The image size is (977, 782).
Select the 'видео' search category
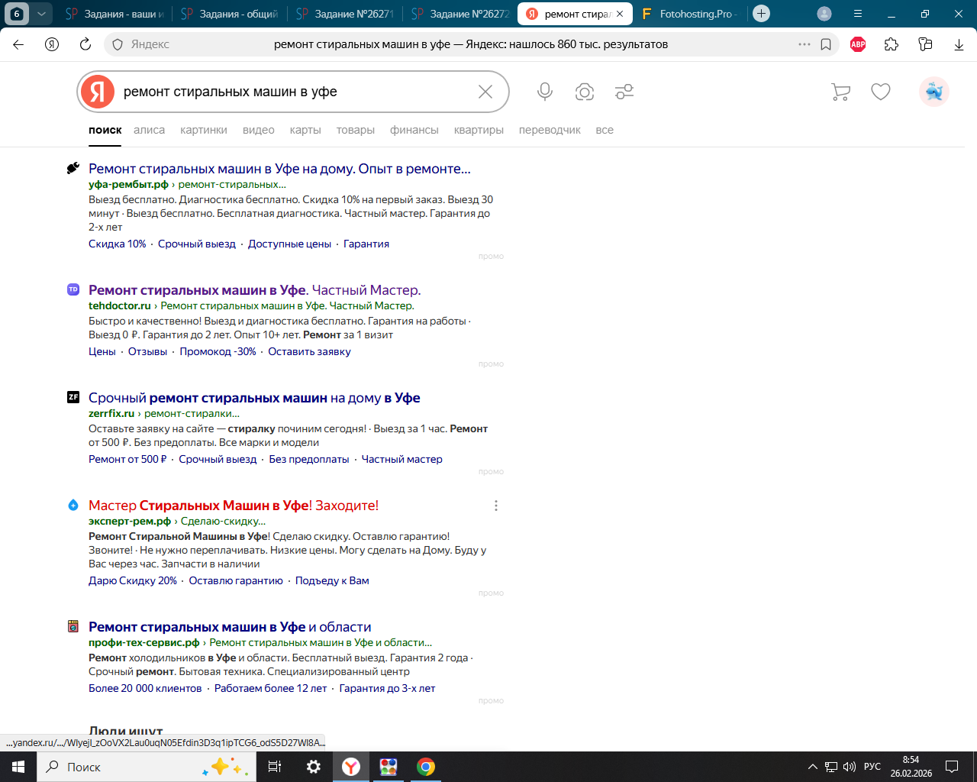pyautogui.click(x=259, y=130)
